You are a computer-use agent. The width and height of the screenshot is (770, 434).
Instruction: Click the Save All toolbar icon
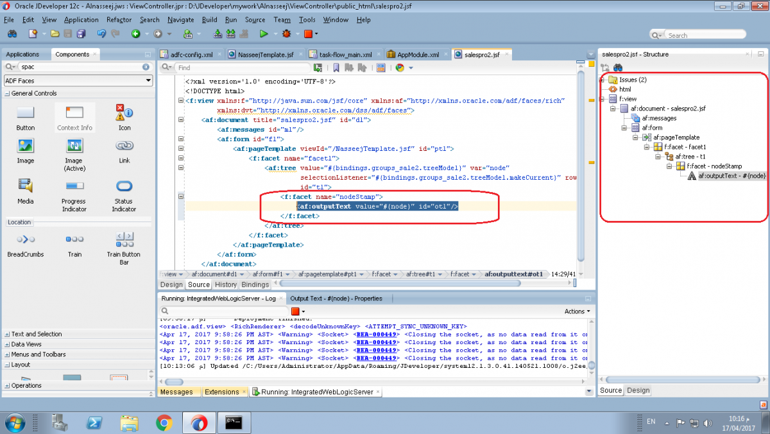tap(81, 34)
